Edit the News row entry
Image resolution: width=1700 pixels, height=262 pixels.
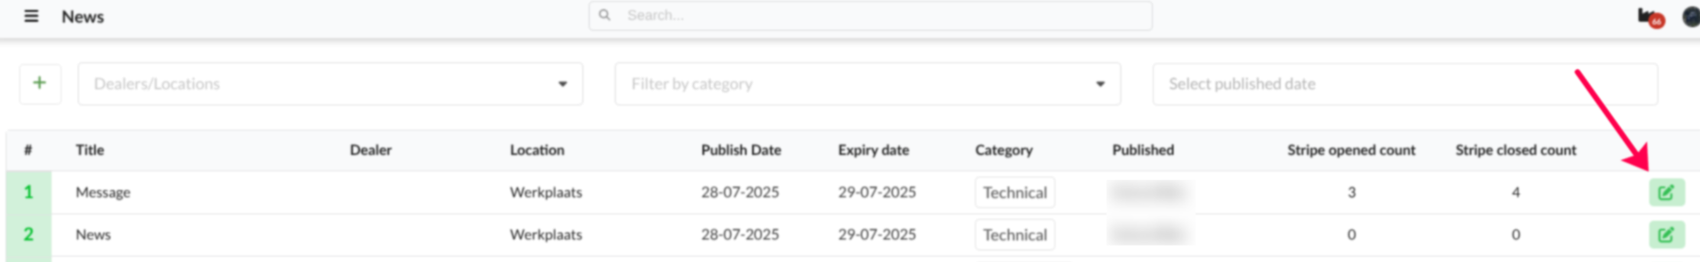[1666, 234]
